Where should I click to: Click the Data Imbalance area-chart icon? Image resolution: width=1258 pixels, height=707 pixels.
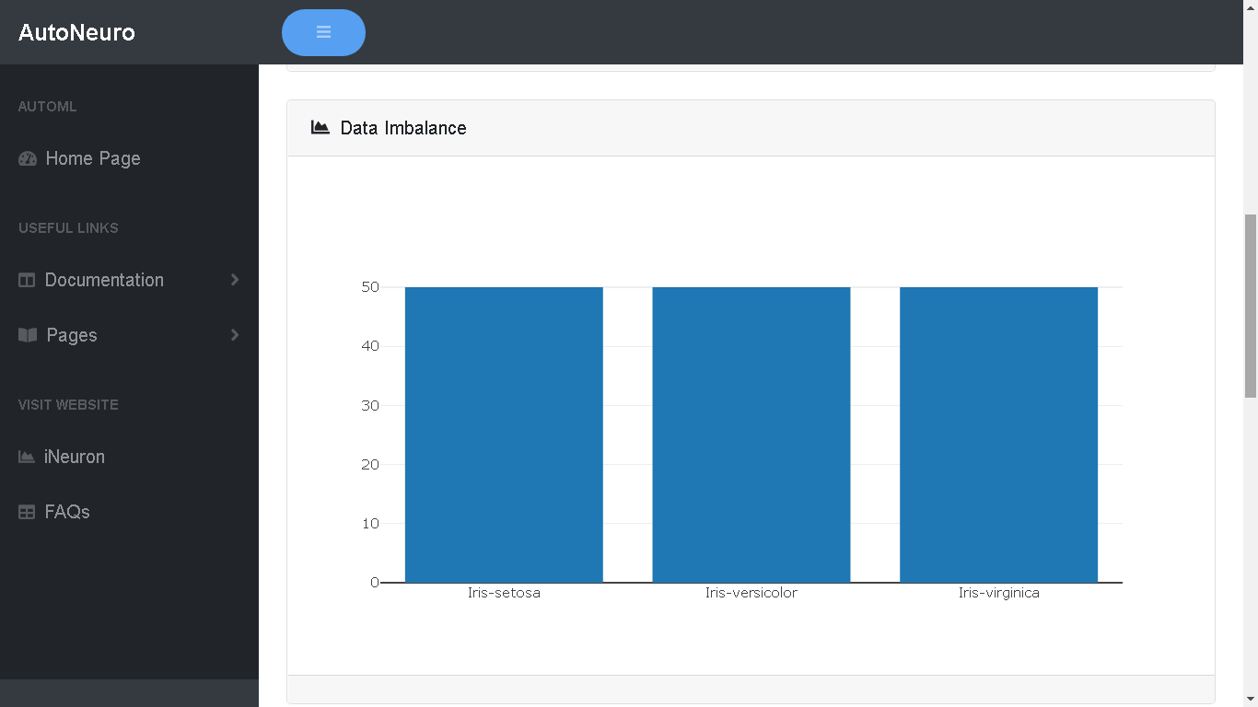(320, 128)
